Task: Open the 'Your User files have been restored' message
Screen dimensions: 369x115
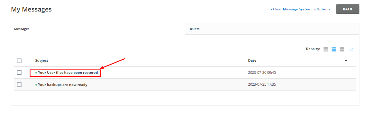Action: pos(68,73)
